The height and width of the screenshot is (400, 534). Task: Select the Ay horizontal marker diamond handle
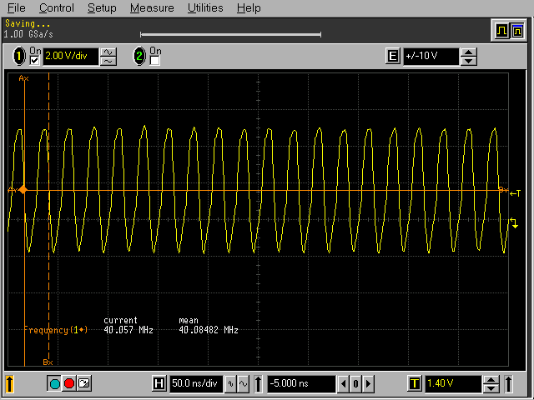(x=23, y=189)
